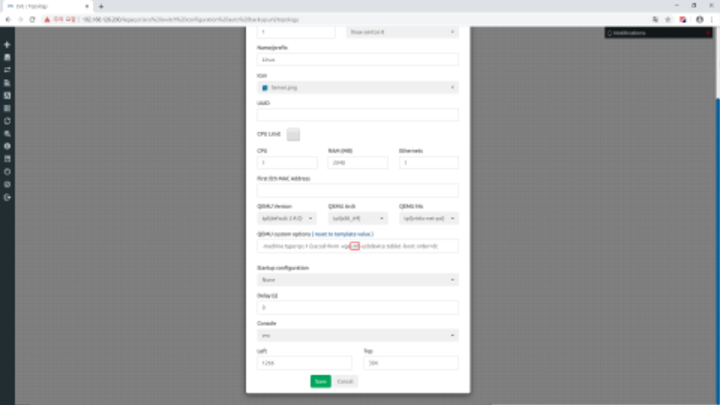Click the First Eth MAC Address field
Viewport: 720px width, 405px height.
click(357, 190)
